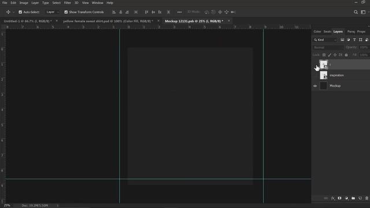Open the Kind filter dropdown
The image size is (370, 208).
325,40
